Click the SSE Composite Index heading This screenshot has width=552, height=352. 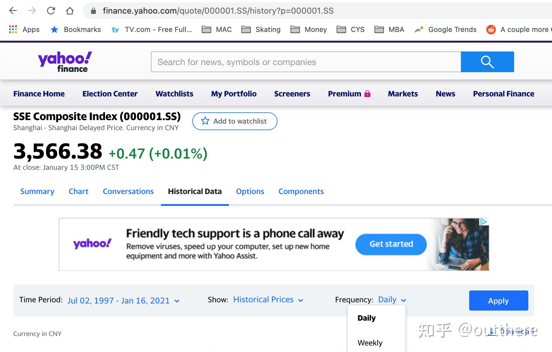97,117
